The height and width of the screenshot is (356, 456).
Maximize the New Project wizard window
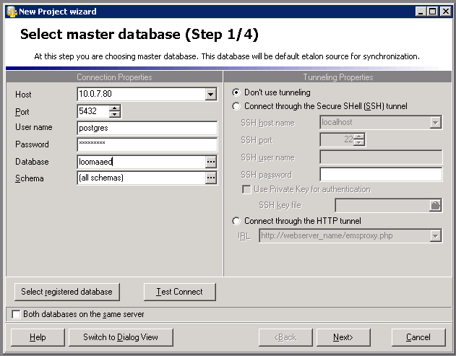tap(432, 12)
